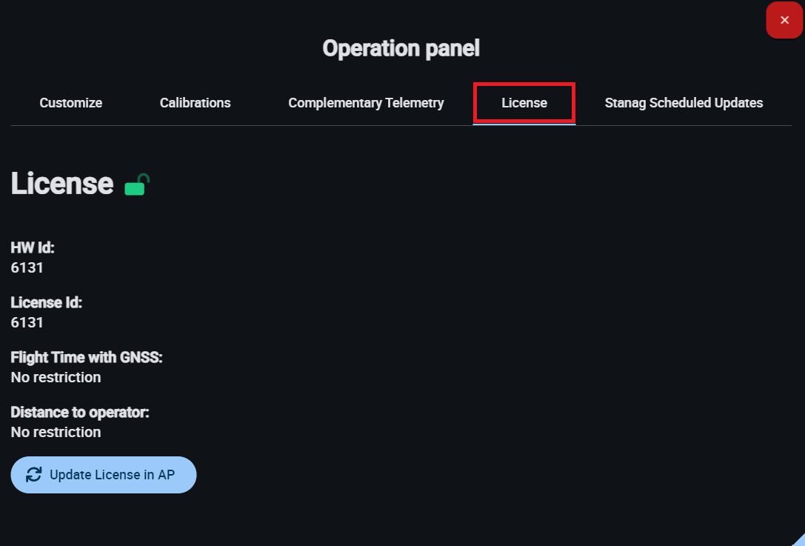Screen dimensions: 805x546
Task: Click the Distance to operator label
Action: click(80, 412)
